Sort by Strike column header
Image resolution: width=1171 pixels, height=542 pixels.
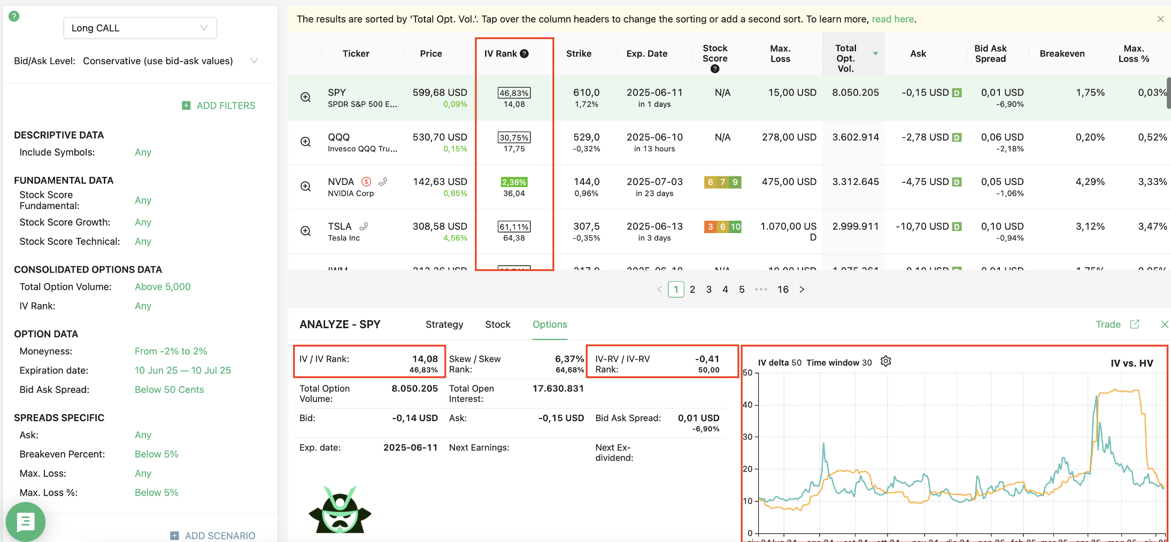579,53
